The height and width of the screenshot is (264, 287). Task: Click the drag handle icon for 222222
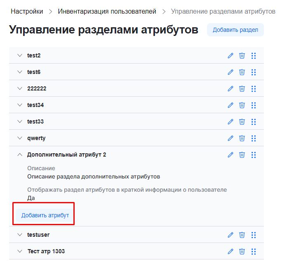tap(254, 88)
